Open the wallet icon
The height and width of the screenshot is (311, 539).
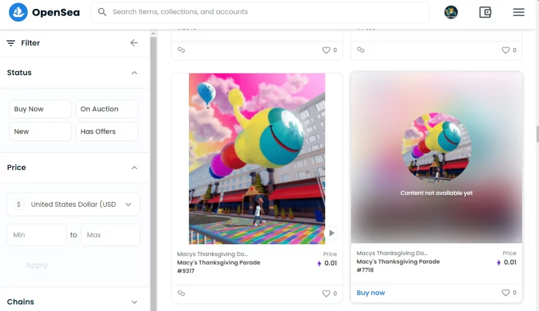(x=485, y=12)
